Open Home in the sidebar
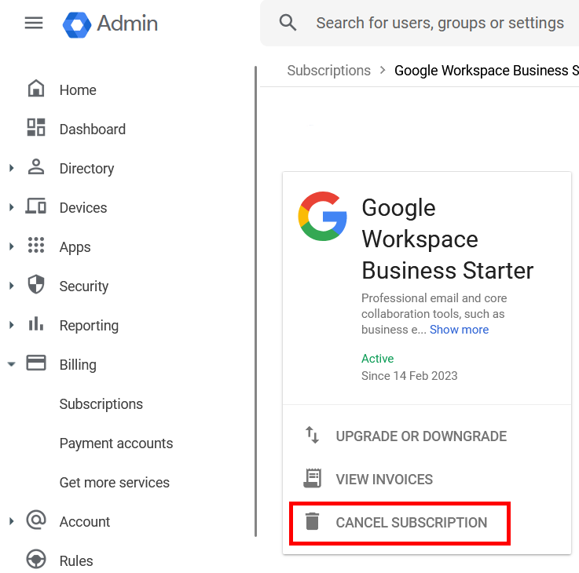The height and width of the screenshot is (573, 579). point(78,90)
